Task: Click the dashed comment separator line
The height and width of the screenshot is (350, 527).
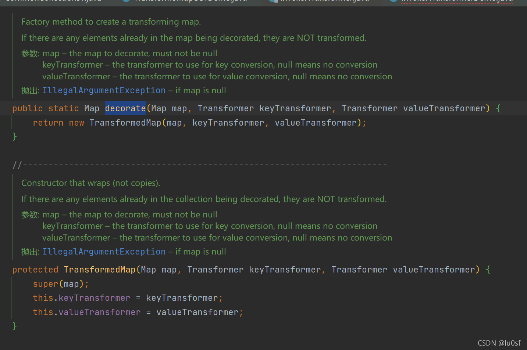Action: click(x=200, y=165)
